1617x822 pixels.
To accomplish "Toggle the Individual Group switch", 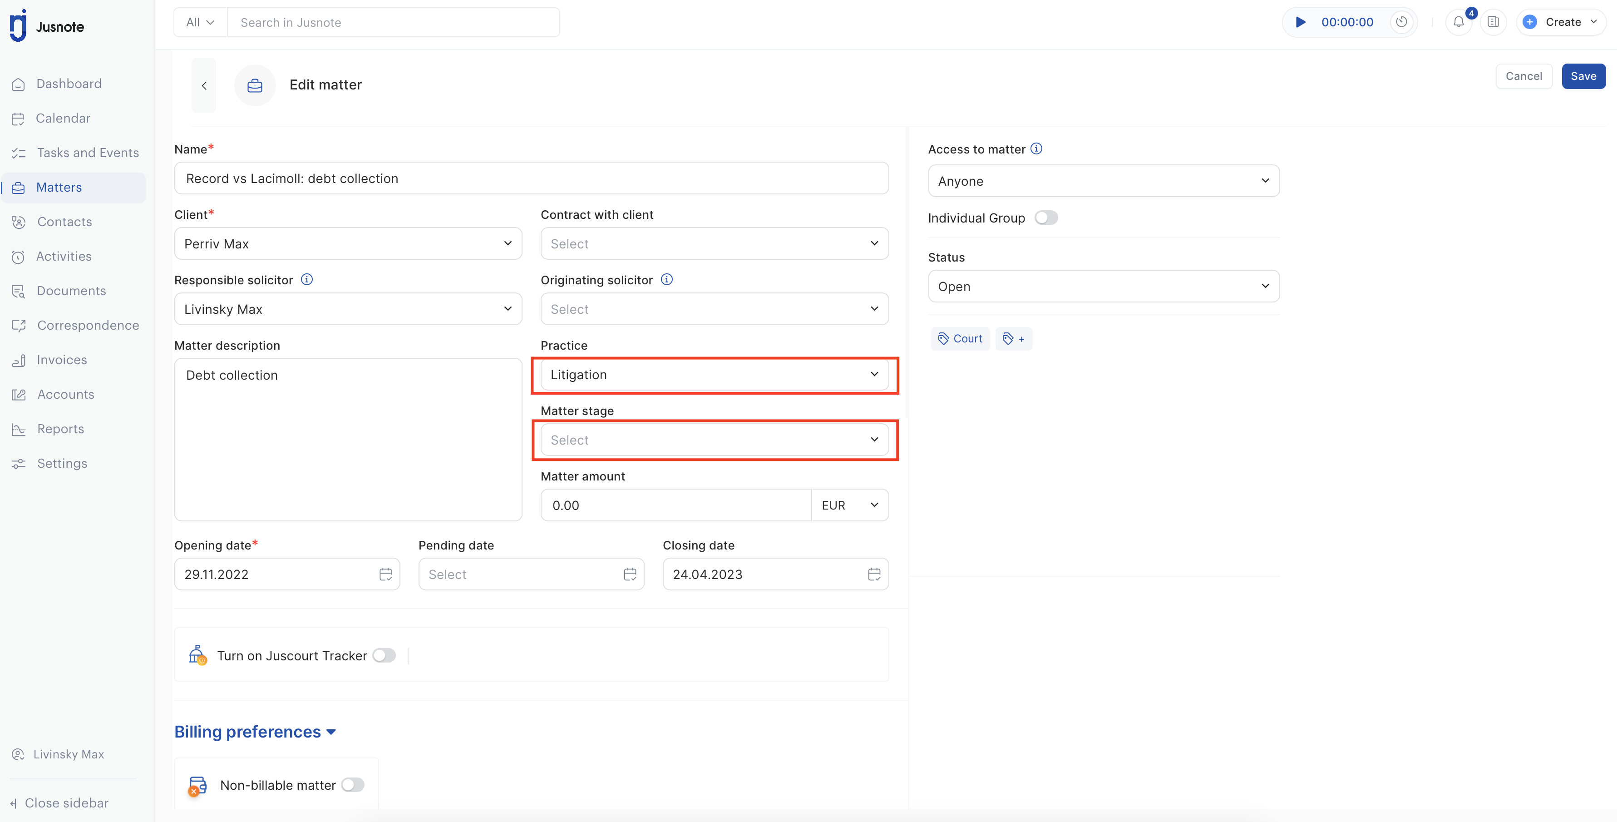I will (x=1046, y=218).
